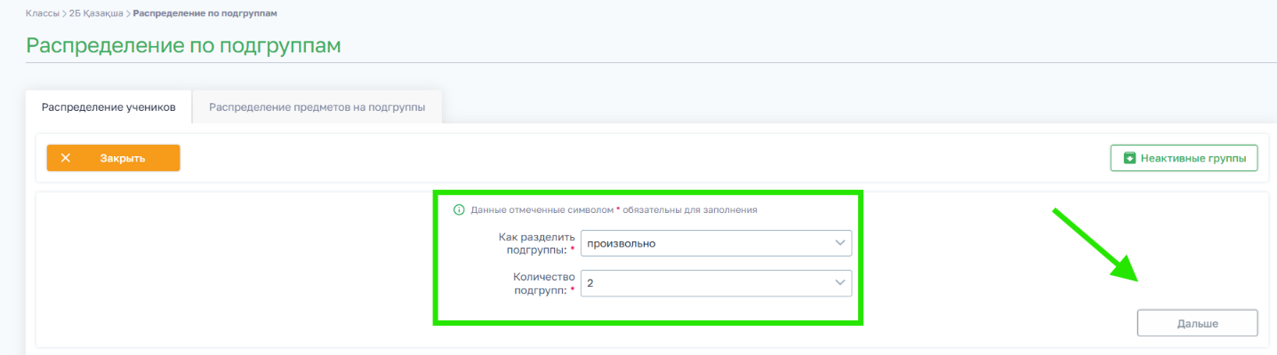Click the info circle icon near notice
The width and height of the screenshot is (1277, 355).
459,210
